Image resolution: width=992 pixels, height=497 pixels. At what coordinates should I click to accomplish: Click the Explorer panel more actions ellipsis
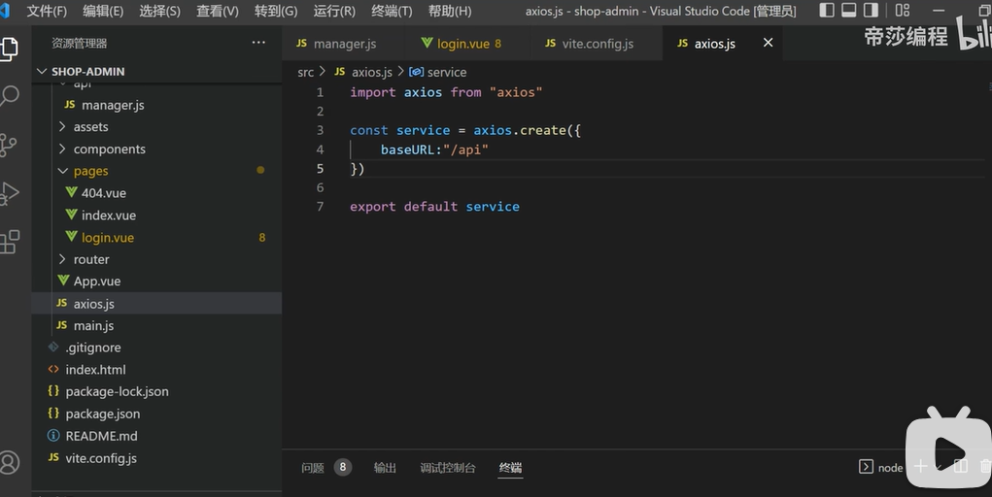coord(258,43)
